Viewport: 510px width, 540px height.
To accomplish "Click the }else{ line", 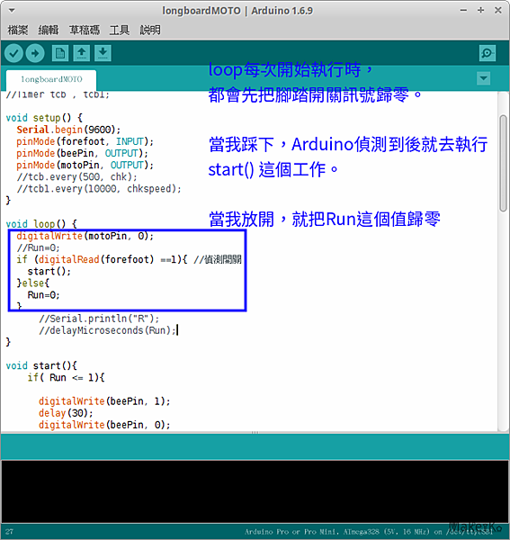I will click(x=33, y=283).
